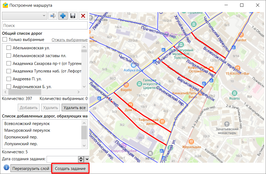Click the blue plus add-route icon
This screenshot has width=266, height=174.
(x=63, y=16)
